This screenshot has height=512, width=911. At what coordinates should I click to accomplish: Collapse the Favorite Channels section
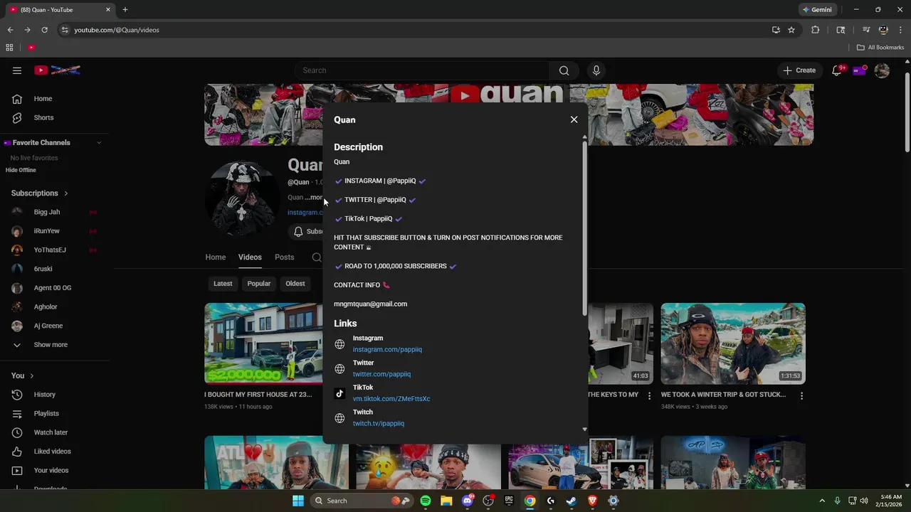(x=99, y=143)
